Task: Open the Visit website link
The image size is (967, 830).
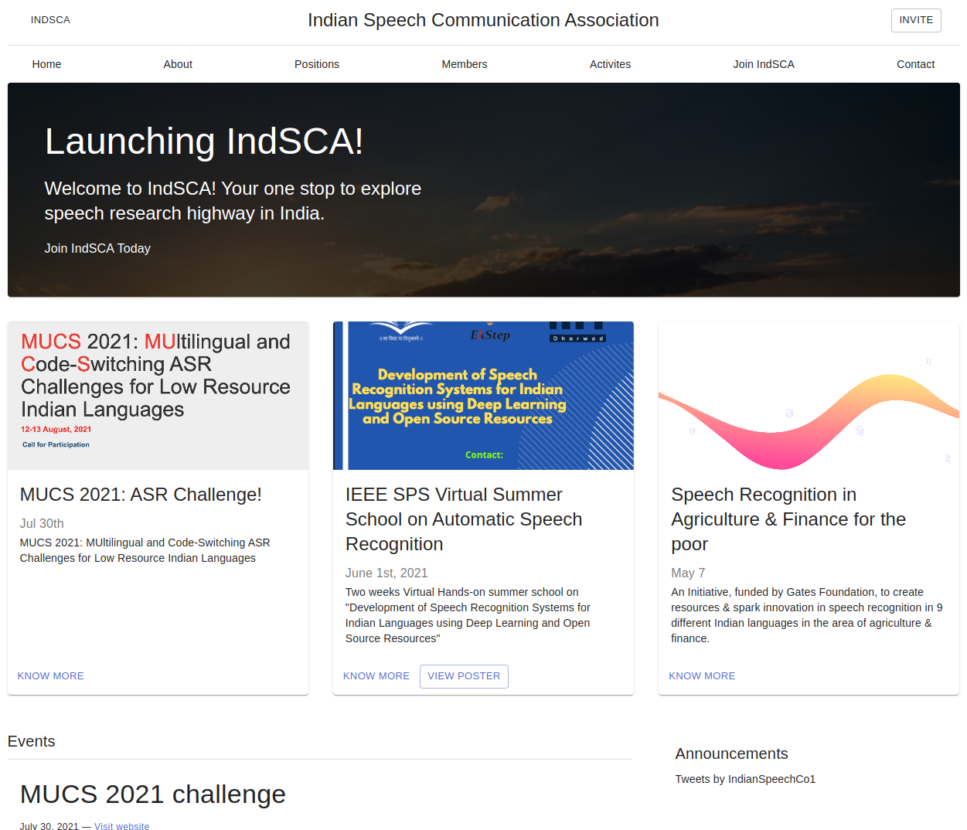Action: tap(121, 825)
